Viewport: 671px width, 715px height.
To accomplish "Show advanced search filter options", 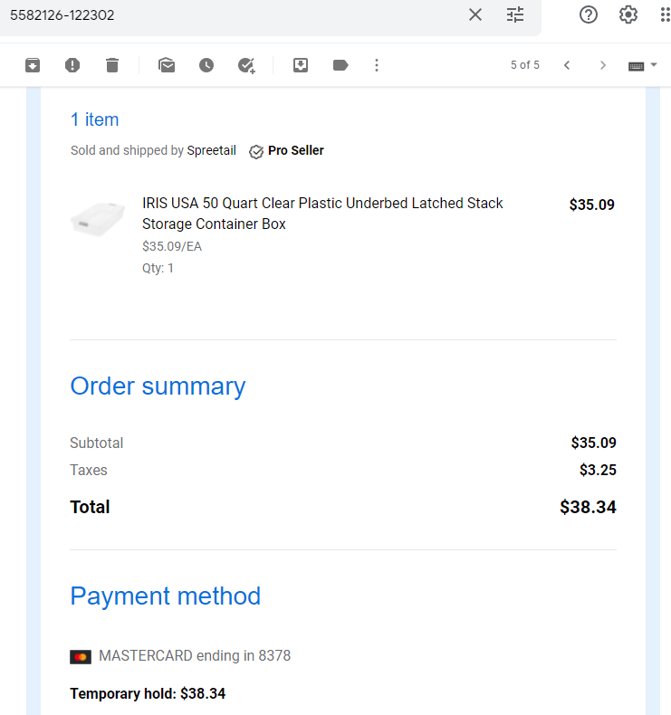I will pos(515,14).
